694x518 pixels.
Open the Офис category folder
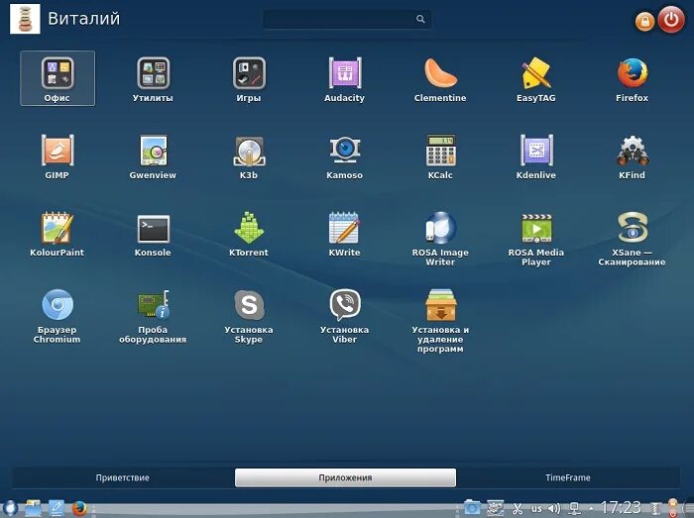(58, 78)
